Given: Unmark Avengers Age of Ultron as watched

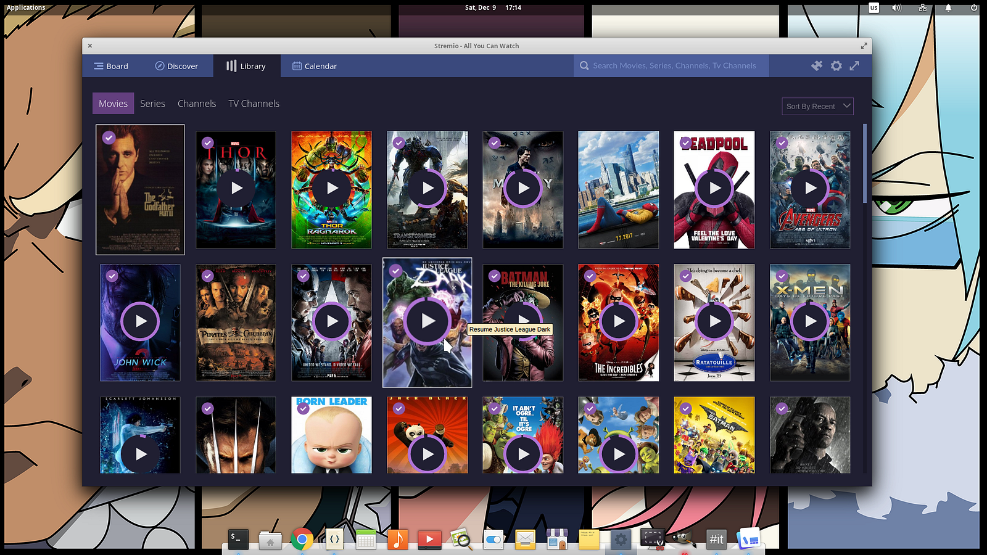Looking at the screenshot, I should [x=782, y=142].
